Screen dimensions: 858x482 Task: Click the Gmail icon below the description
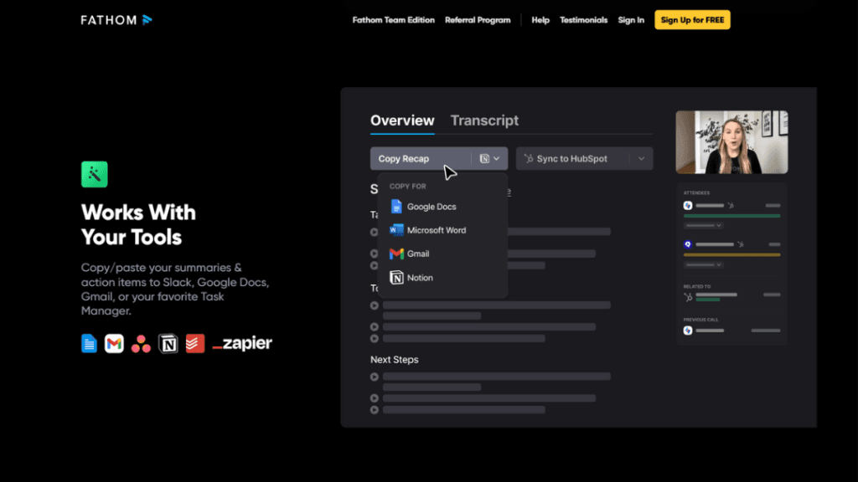(x=114, y=343)
